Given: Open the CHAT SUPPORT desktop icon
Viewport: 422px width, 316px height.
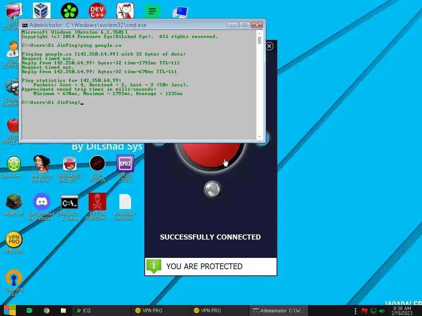Looking at the screenshot, I should (x=11, y=54).
